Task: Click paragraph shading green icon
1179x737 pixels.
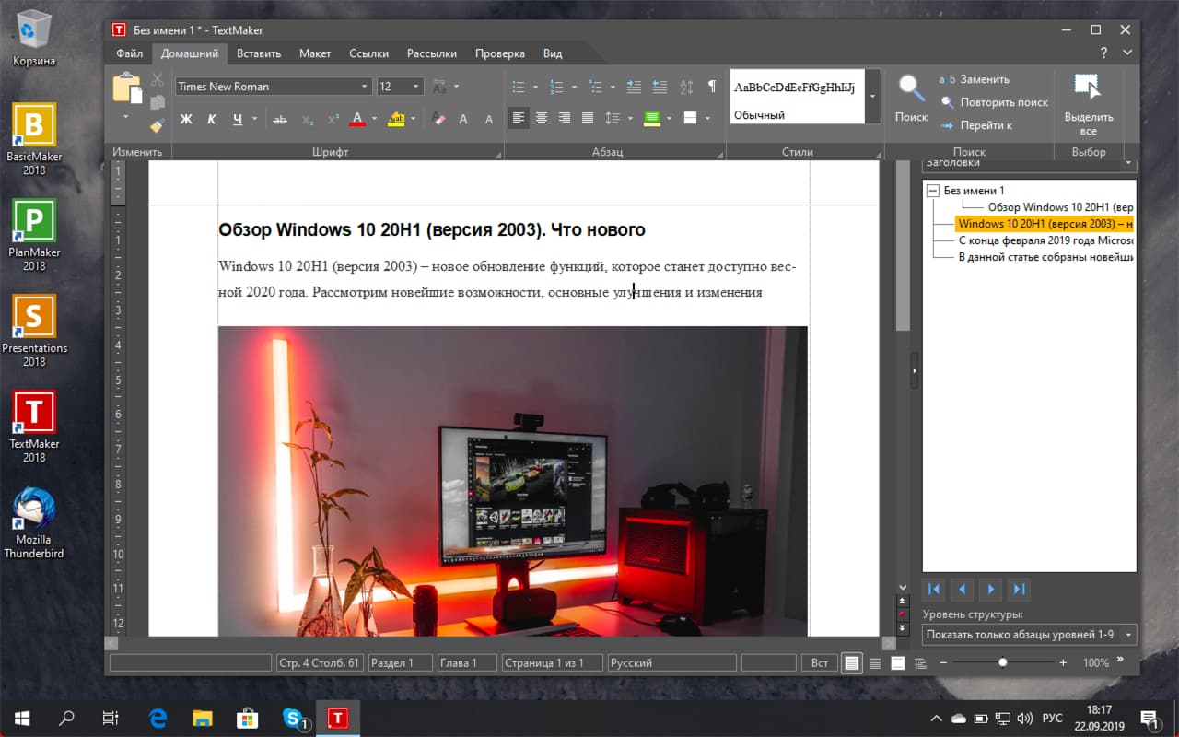Action: point(652,118)
